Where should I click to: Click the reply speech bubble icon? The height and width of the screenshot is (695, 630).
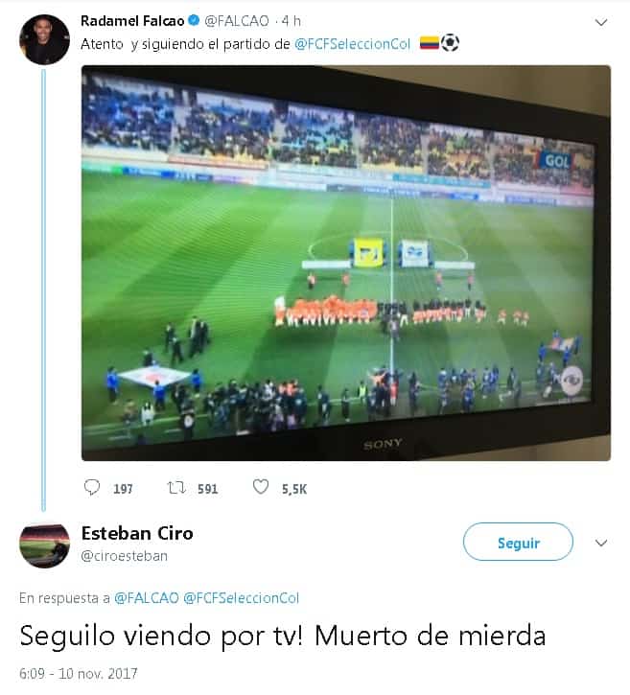pyautogui.click(x=92, y=487)
